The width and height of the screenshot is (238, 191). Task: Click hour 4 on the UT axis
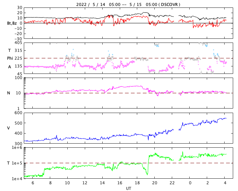[225, 183]
